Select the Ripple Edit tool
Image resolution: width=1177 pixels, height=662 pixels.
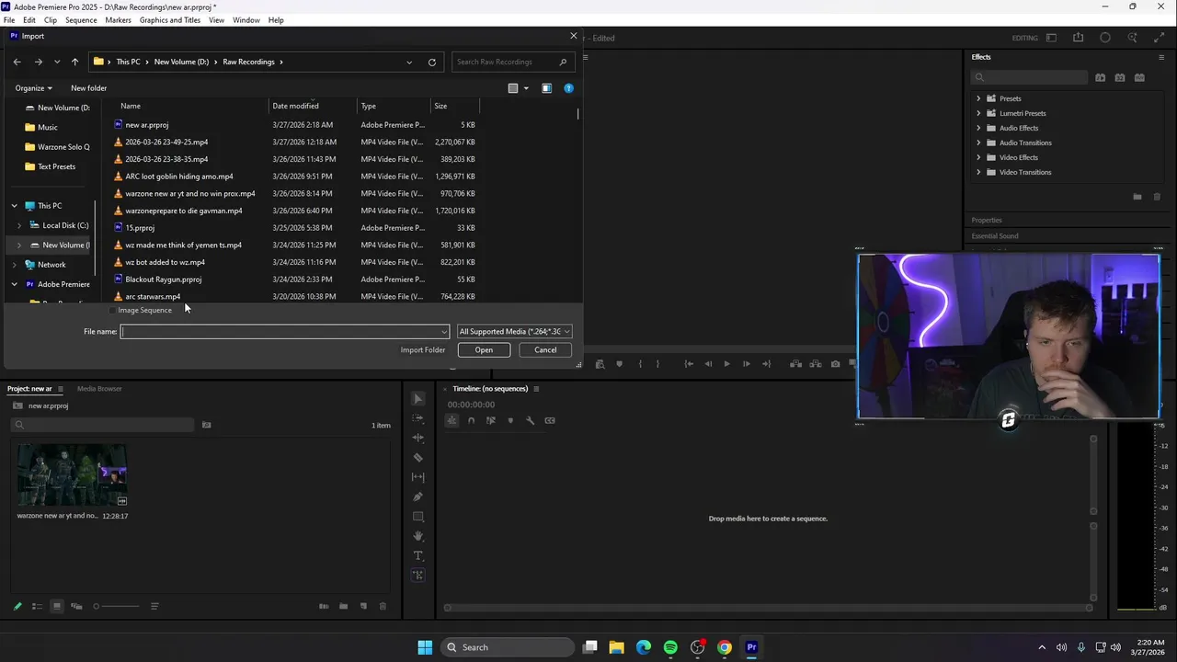point(418,438)
